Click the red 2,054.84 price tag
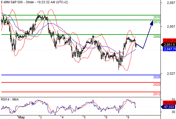This screenshot has height=119, width=176. (x=169, y=40)
